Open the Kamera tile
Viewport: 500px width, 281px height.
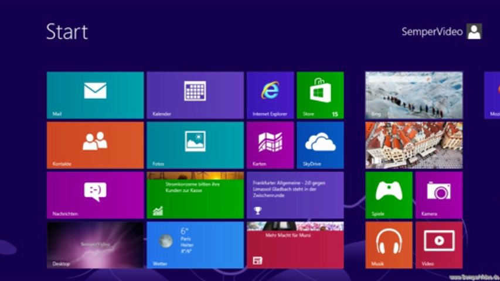tap(438, 194)
